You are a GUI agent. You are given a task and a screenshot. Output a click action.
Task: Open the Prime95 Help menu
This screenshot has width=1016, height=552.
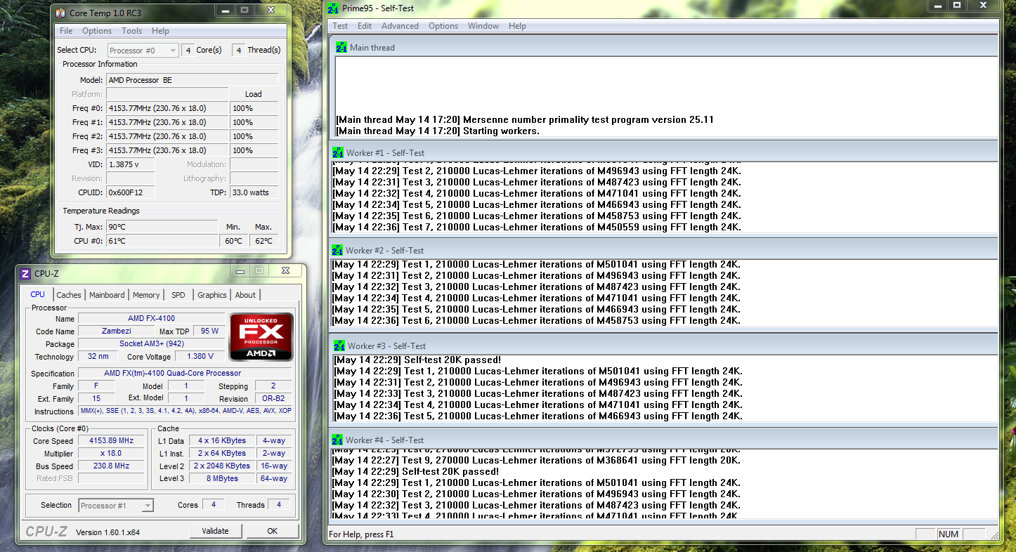tap(517, 26)
